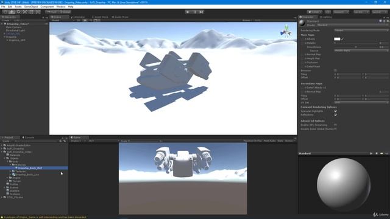Image resolution: width=390 pixels, height=219 pixels.
Task: Select the Hand tool in the toolbar
Action: point(5,12)
